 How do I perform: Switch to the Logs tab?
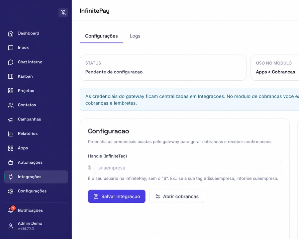point(135,36)
